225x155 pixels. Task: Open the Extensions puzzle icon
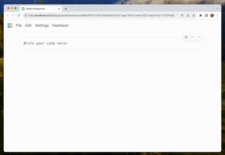pos(201,15)
